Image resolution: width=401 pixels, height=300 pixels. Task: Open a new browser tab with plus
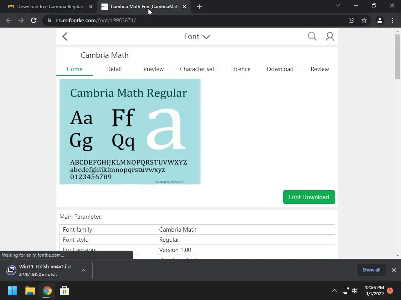[199, 7]
